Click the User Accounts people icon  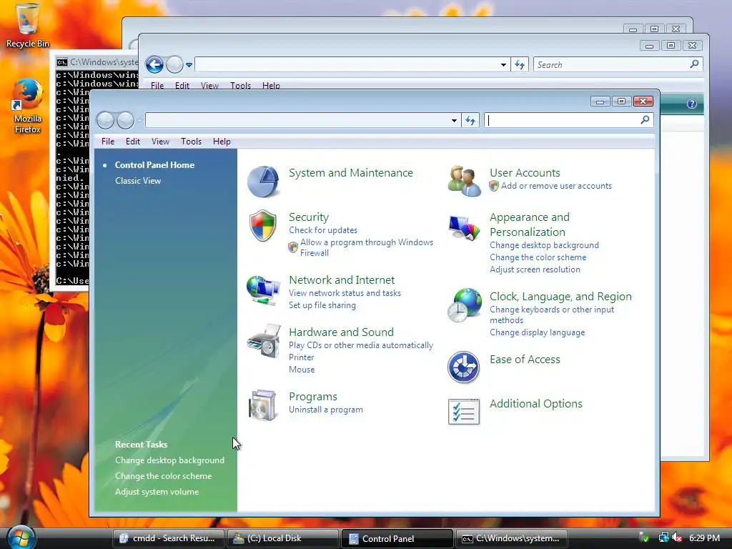pyautogui.click(x=464, y=181)
